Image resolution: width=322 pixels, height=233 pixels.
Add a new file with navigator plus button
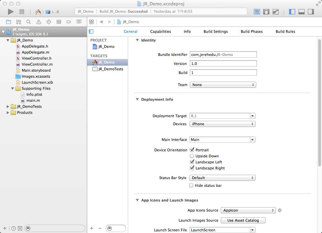[5, 228]
